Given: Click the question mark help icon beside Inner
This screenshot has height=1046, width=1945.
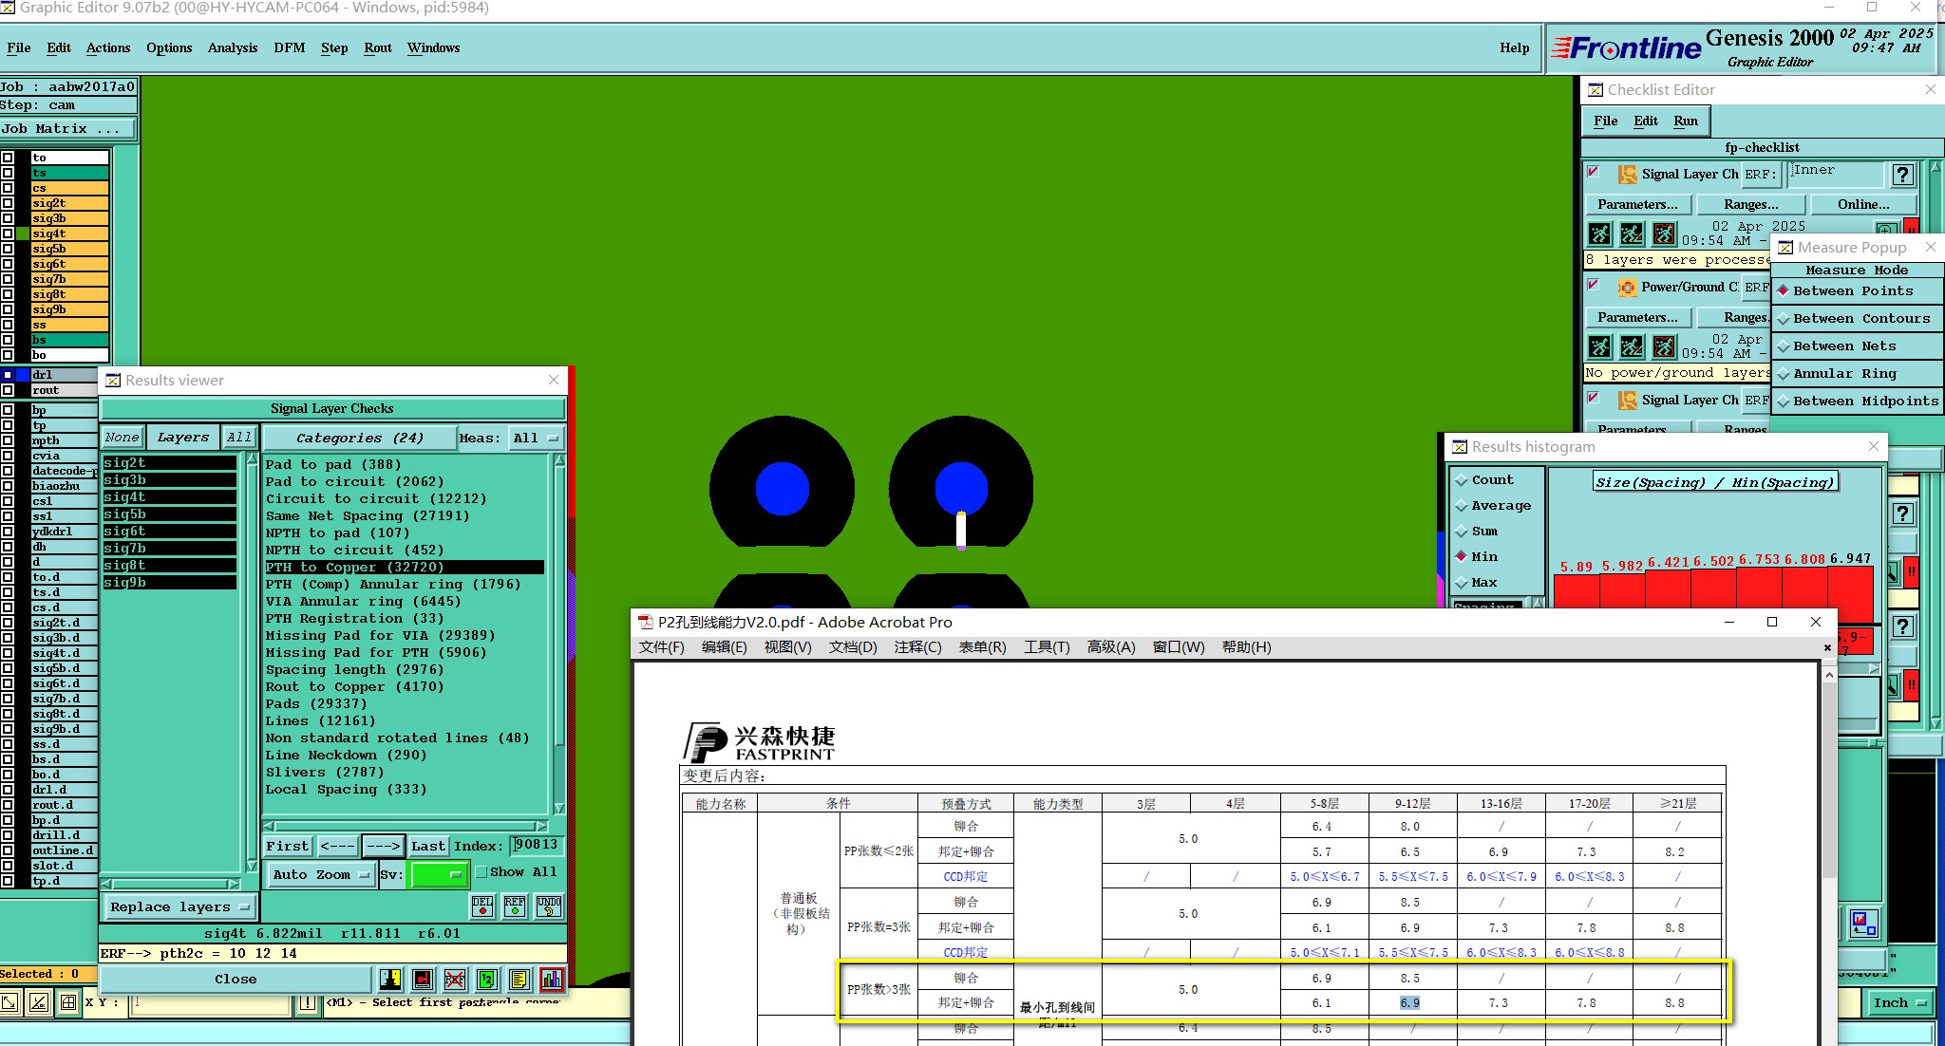Looking at the screenshot, I should tap(1902, 175).
